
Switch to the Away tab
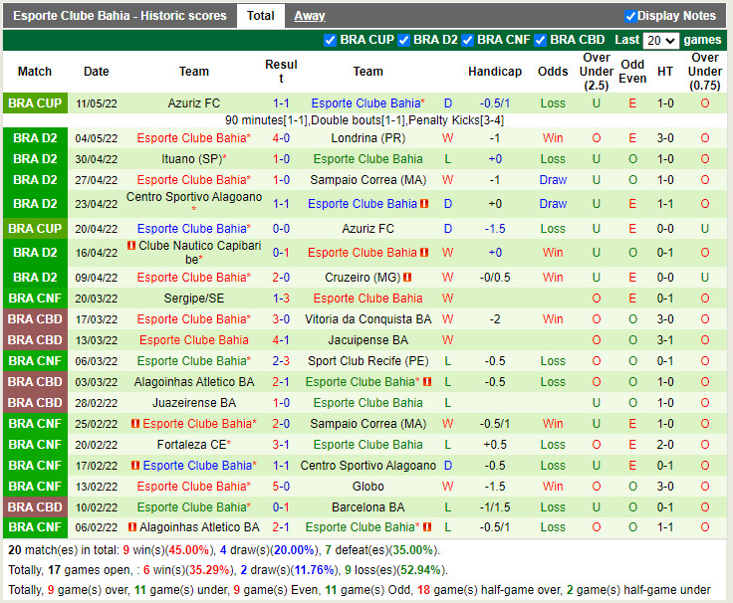coord(310,16)
